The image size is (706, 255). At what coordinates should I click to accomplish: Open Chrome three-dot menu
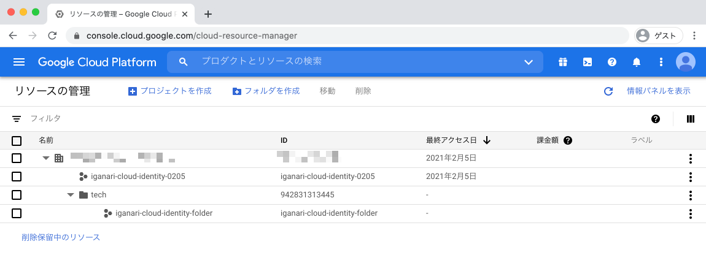click(x=696, y=36)
